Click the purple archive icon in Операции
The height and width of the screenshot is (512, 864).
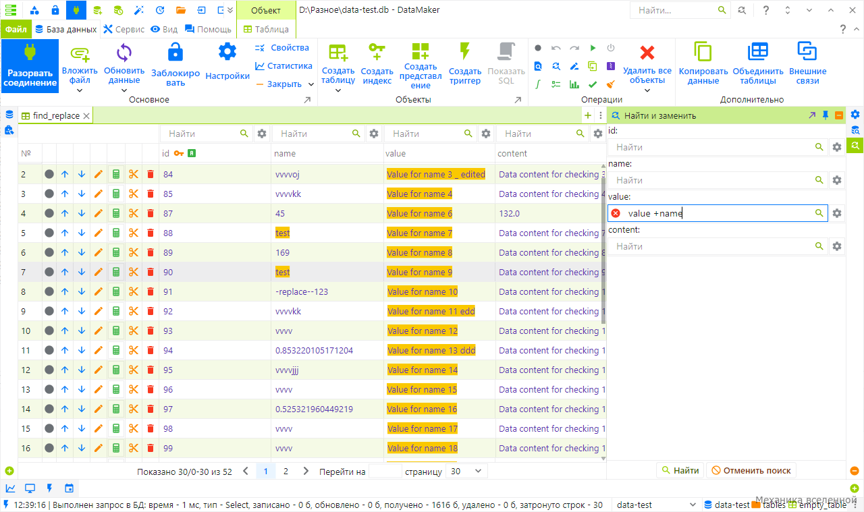611,66
